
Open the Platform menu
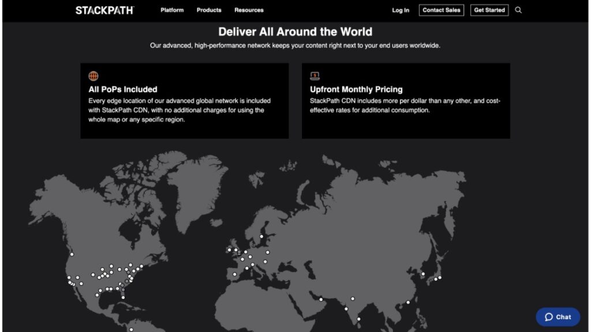click(172, 10)
